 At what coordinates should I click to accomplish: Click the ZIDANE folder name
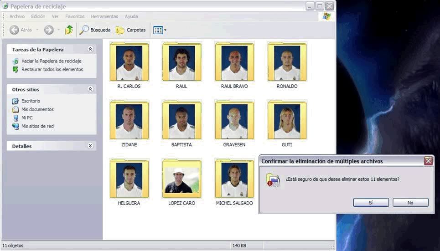129,145
